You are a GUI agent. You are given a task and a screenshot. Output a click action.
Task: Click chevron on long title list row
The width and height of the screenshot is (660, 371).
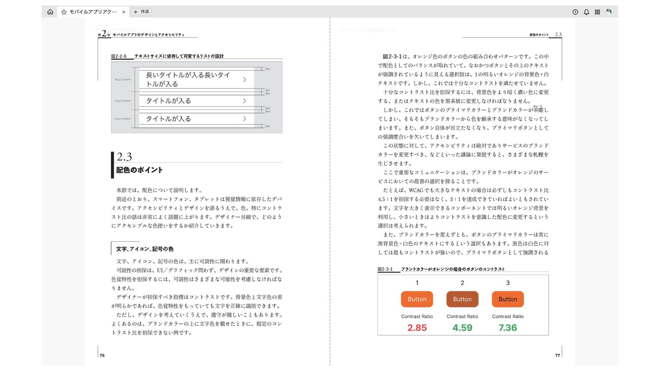click(x=244, y=80)
